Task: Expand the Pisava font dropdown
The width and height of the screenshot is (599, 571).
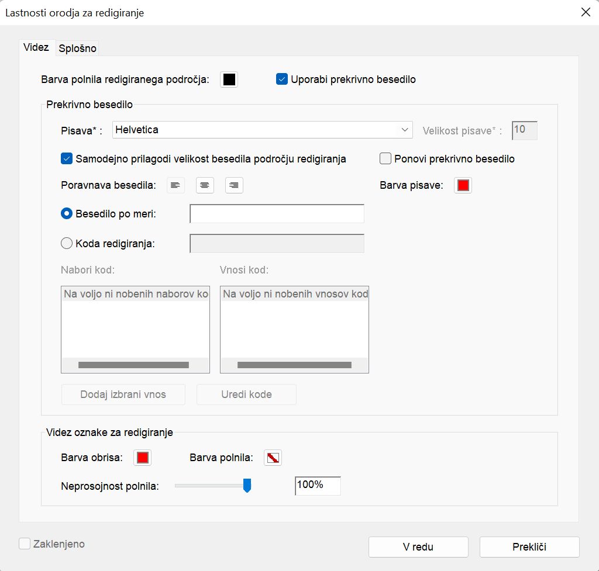Action: click(x=262, y=130)
